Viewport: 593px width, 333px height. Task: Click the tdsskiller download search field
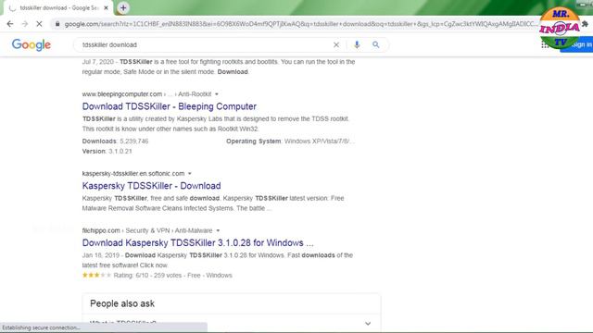(x=204, y=44)
